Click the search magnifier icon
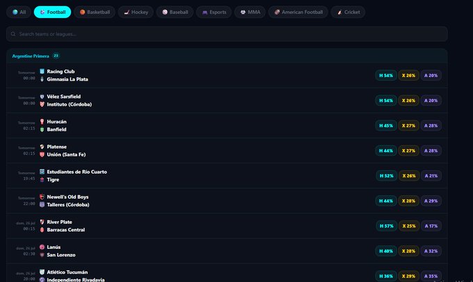 coord(13,34)
